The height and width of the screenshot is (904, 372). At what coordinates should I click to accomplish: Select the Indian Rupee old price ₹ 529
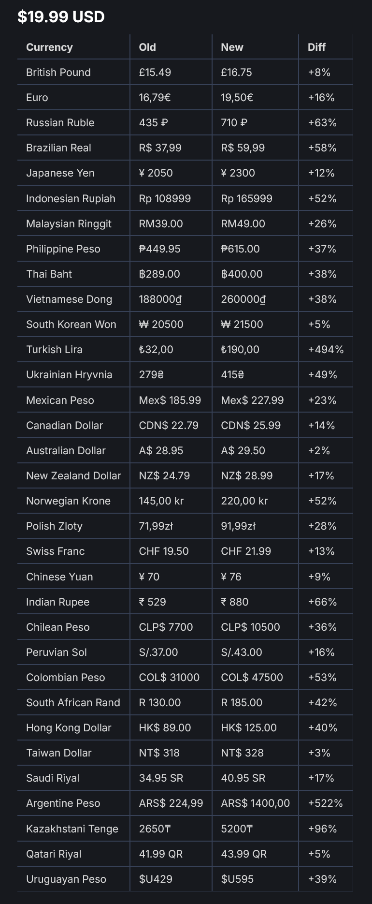152,602
